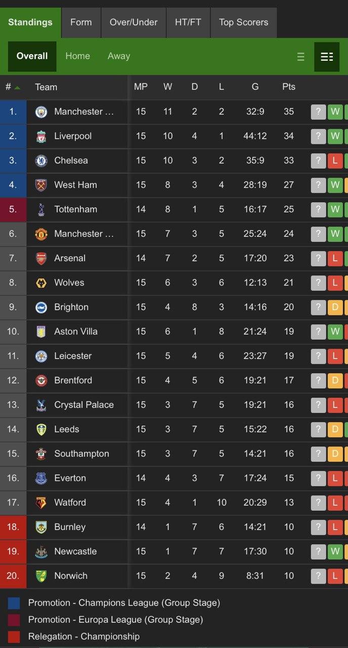Click the Wolves badge icon
The height and width of the screenshot is (648, 348).
41,282
